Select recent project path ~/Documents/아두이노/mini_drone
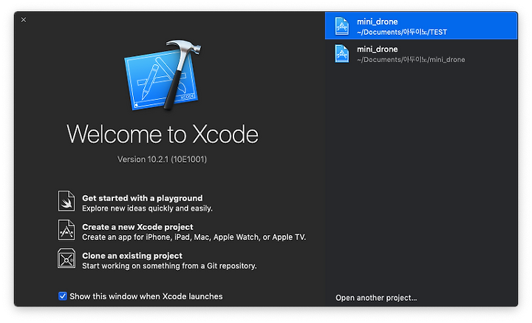 [411, 60]
